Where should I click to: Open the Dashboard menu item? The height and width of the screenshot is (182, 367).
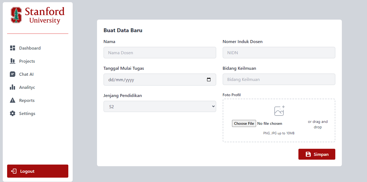30,48
